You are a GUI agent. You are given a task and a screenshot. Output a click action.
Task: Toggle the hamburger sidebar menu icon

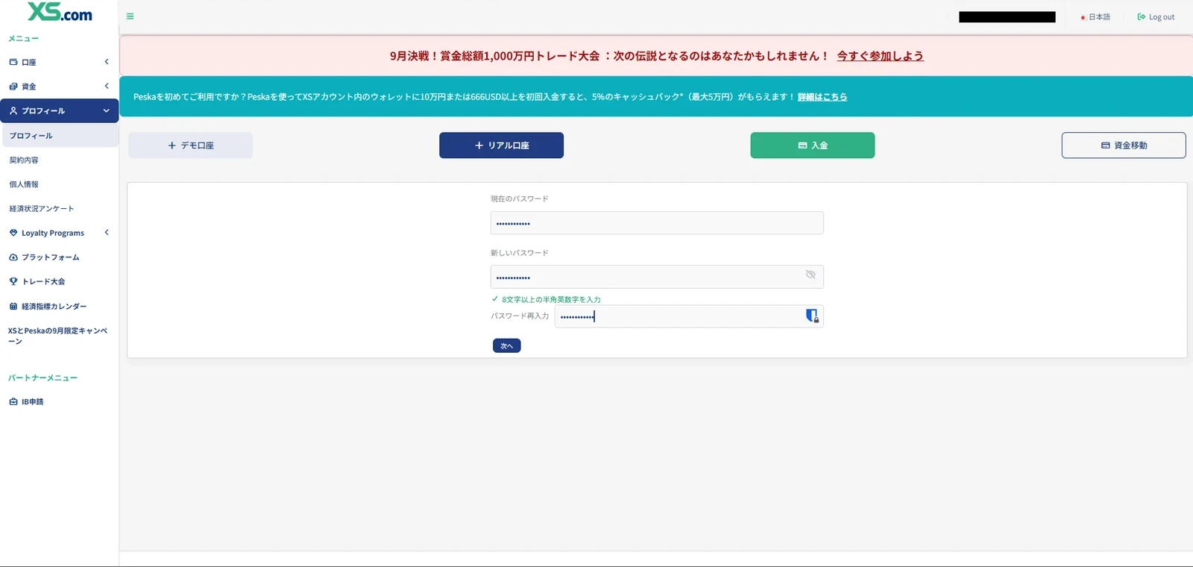click(x=130, y=16)
